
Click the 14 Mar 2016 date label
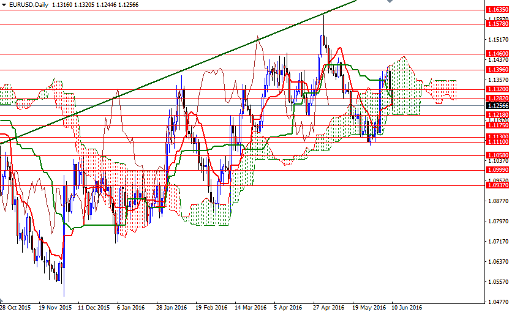pyautogui.click(x=249, y=307)
